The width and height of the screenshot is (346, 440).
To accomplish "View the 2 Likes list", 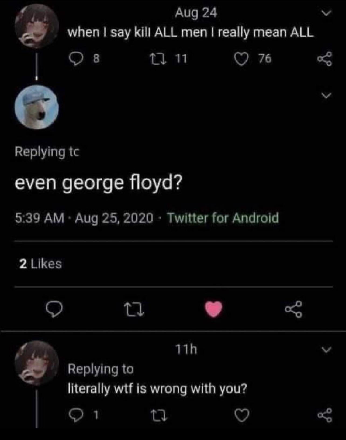I will pos(40,264).
